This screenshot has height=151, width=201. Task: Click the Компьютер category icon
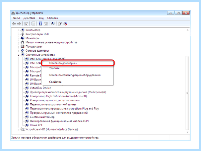point(22,30)
